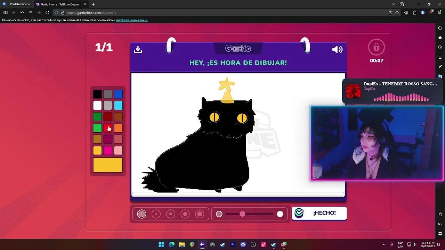445x250 pixels.
Task: Open sidebar downloads icon
Action: (440, 57)
